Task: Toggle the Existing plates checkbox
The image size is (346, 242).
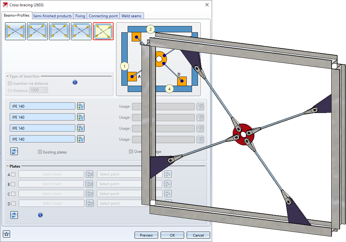Action: click(x=40, y=152)
